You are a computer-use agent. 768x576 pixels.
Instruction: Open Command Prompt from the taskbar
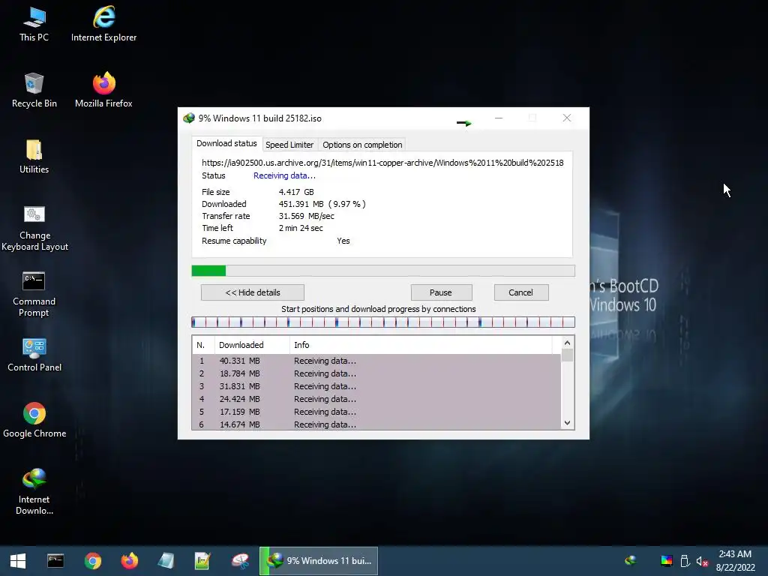(55, 561)
